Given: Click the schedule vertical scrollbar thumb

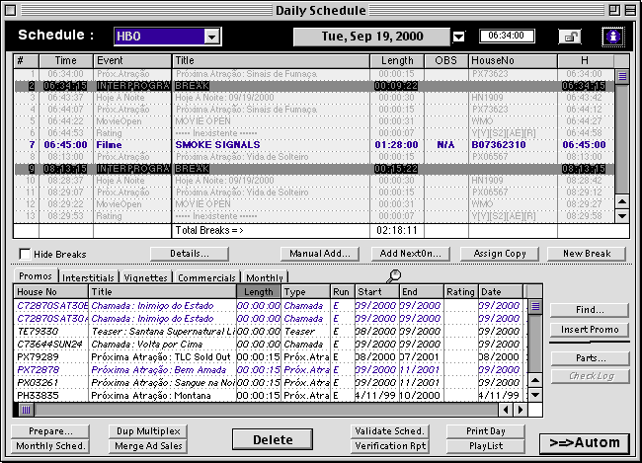Looking at the screenshot, I should click(622, 76).
